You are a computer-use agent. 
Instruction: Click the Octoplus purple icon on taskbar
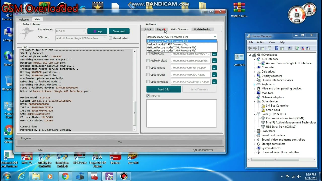click(x=109, y=176)
